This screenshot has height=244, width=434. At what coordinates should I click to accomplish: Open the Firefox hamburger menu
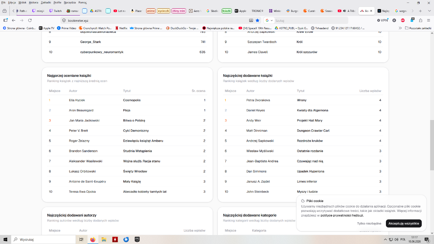point(428,20)
